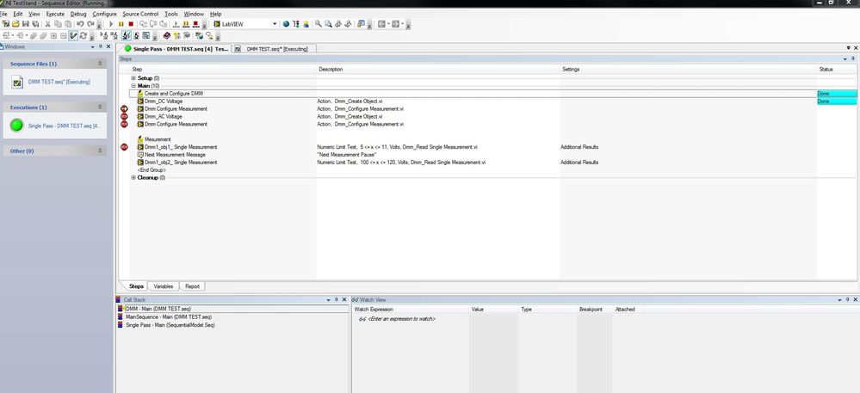The width and height of the screenshot is (860, 393).
Task: Toggle breakpoint on Dmm_AC Voltage step
Action: [124, 117]
